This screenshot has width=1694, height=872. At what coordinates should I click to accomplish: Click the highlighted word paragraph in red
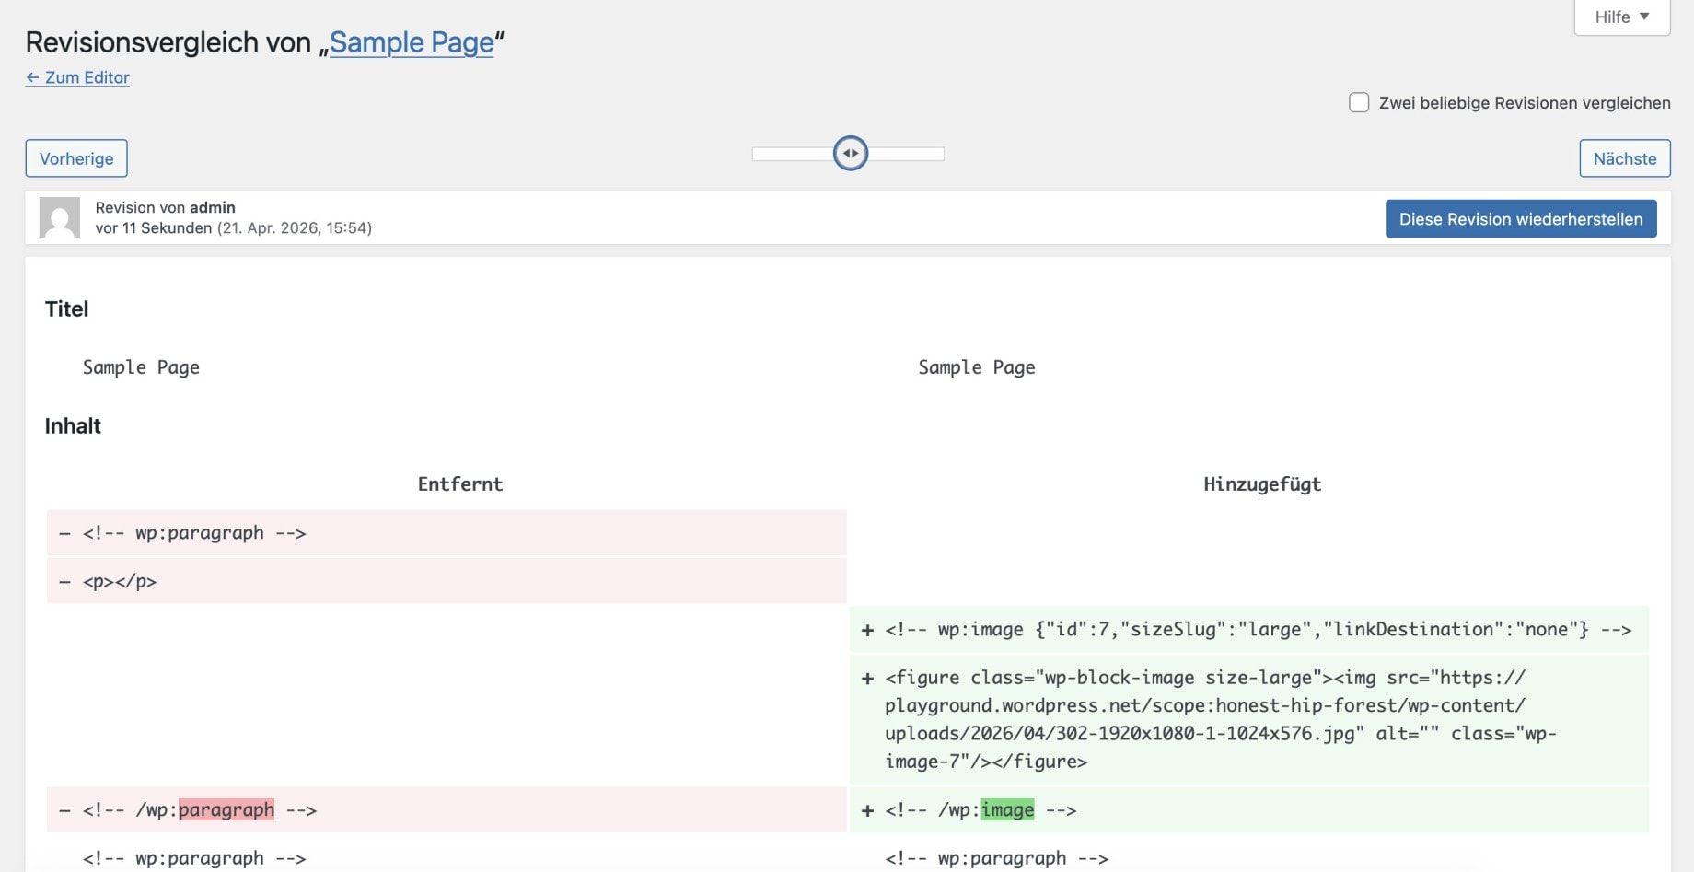point(226,810)
